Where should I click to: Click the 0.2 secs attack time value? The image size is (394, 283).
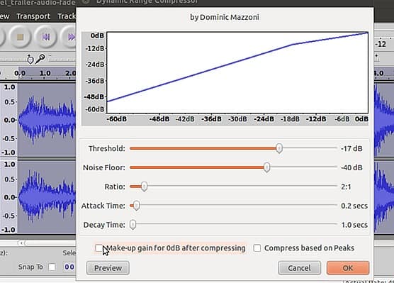[354, 206]
